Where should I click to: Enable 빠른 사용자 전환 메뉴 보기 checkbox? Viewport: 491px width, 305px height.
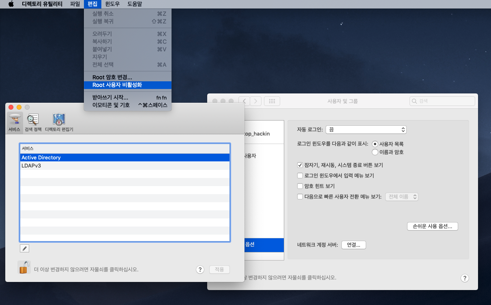coord(300,197)
